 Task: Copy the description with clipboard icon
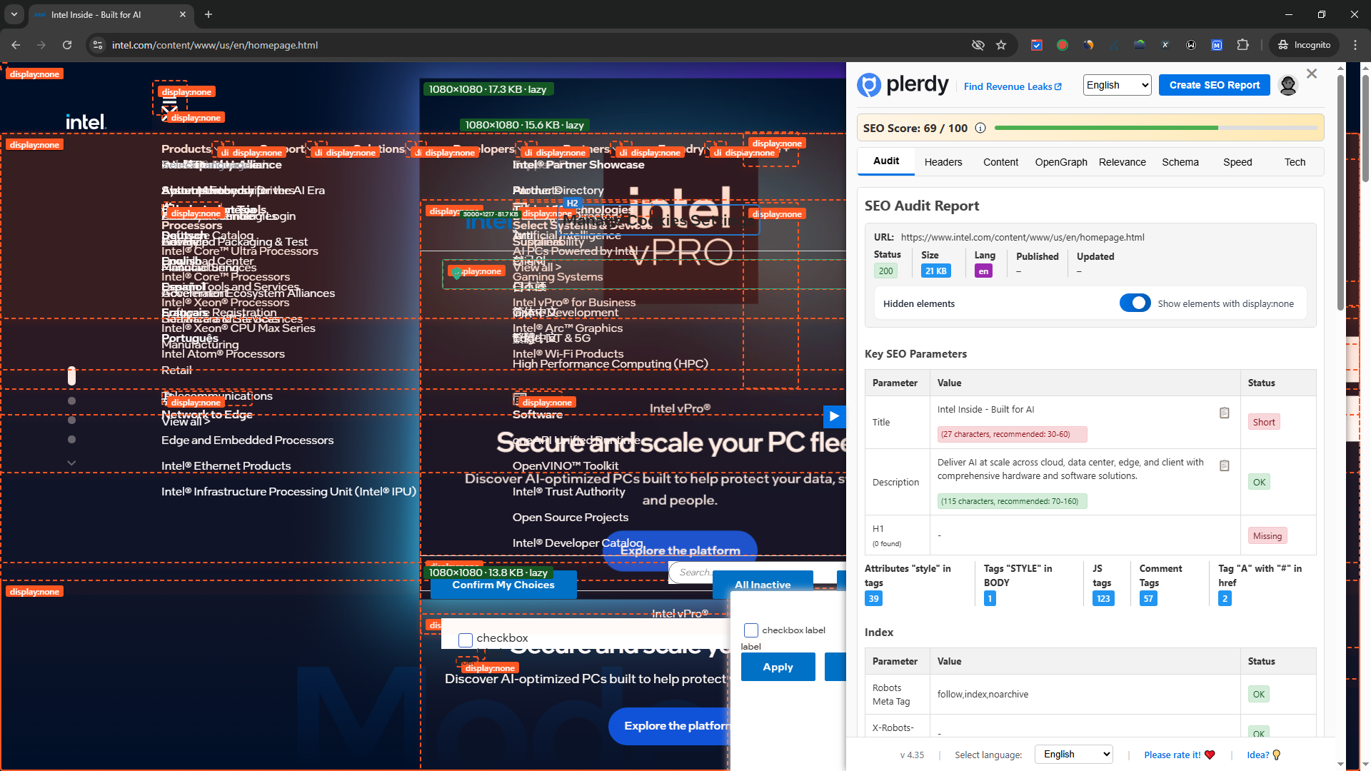pyautogui.click(x=1224, y=466)
